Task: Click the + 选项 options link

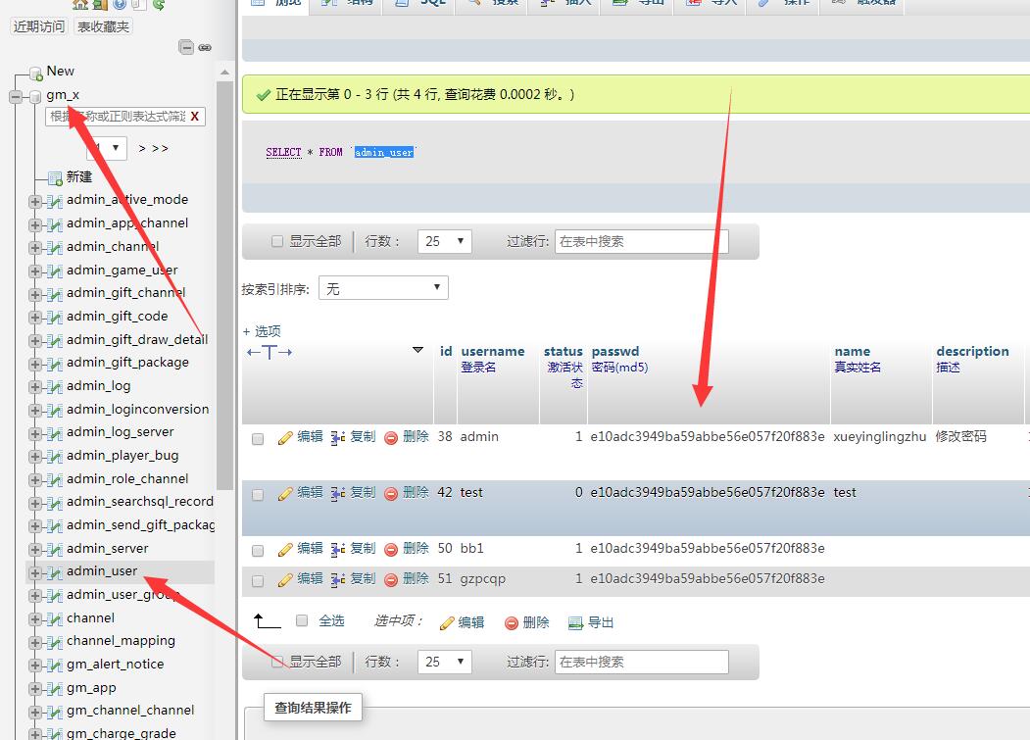Action: pyautogui.click(x=262, y=331)
